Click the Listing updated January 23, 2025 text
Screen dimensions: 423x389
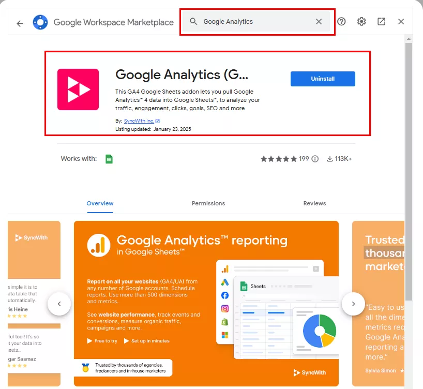point(153,129)
